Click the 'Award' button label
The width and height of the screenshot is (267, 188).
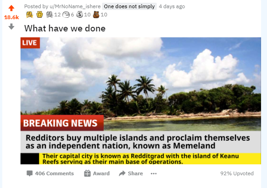(101, 173)
